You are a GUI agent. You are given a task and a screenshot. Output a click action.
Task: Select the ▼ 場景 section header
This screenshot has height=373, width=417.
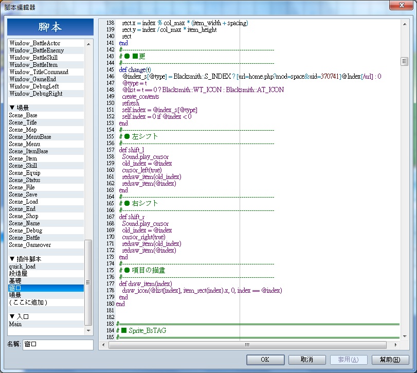click(x=46, y=108)
